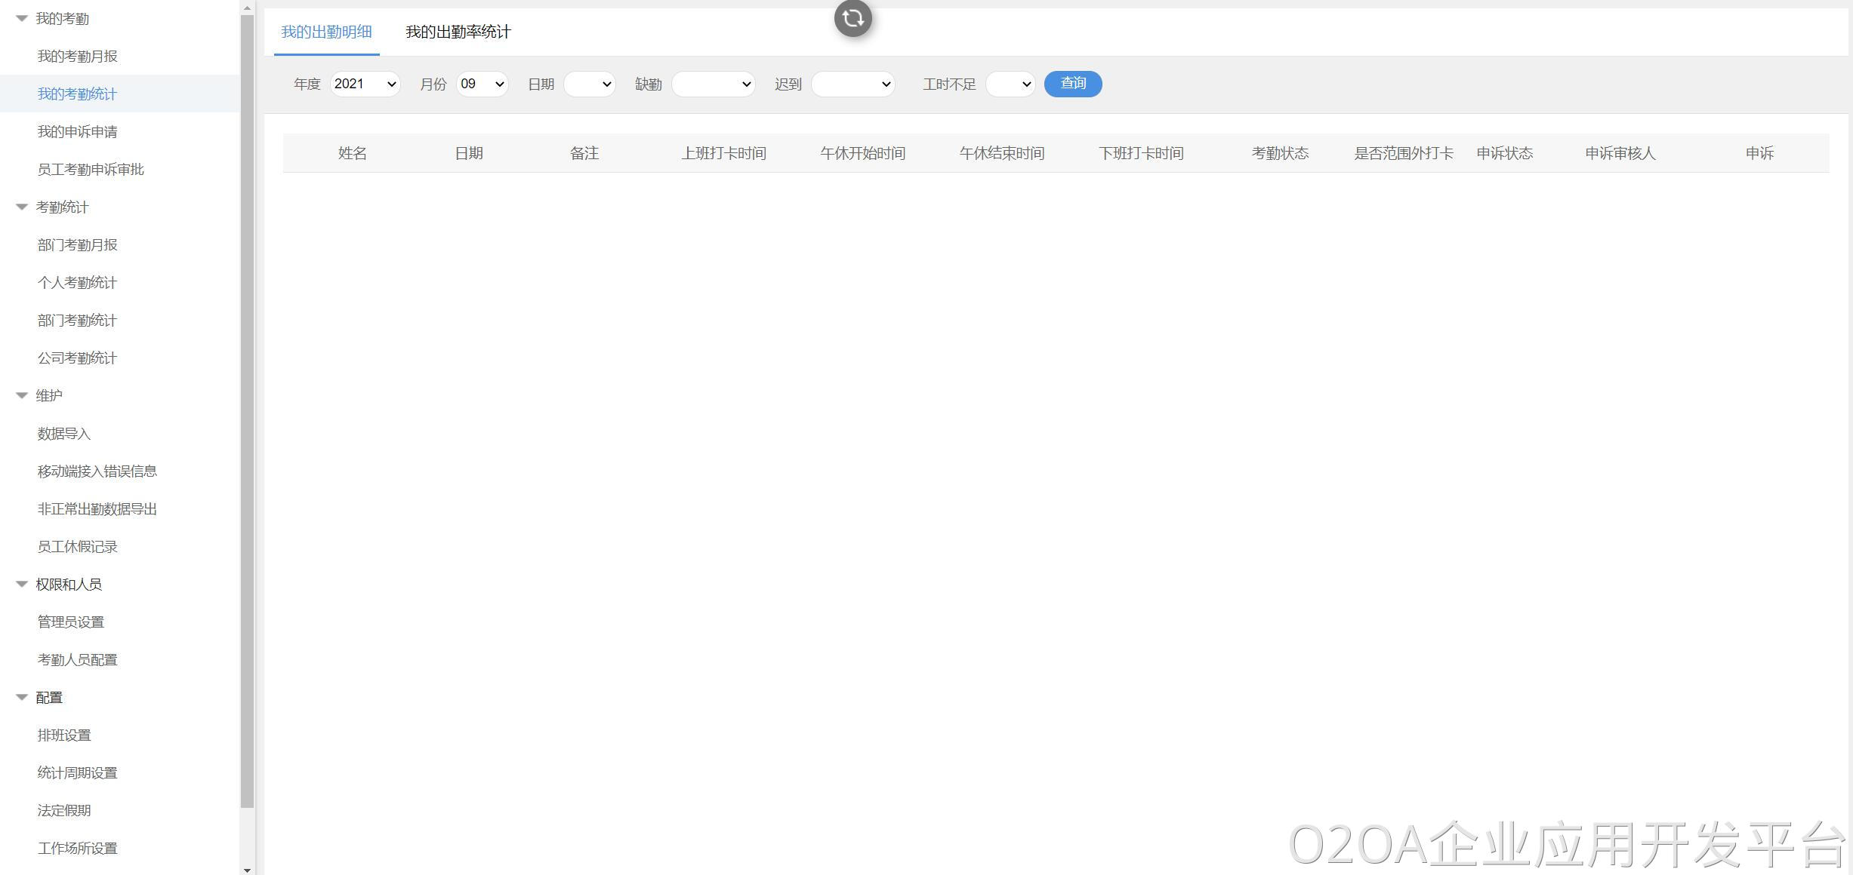Collapse the 考勤统计 section triangle

coord(22,207)
